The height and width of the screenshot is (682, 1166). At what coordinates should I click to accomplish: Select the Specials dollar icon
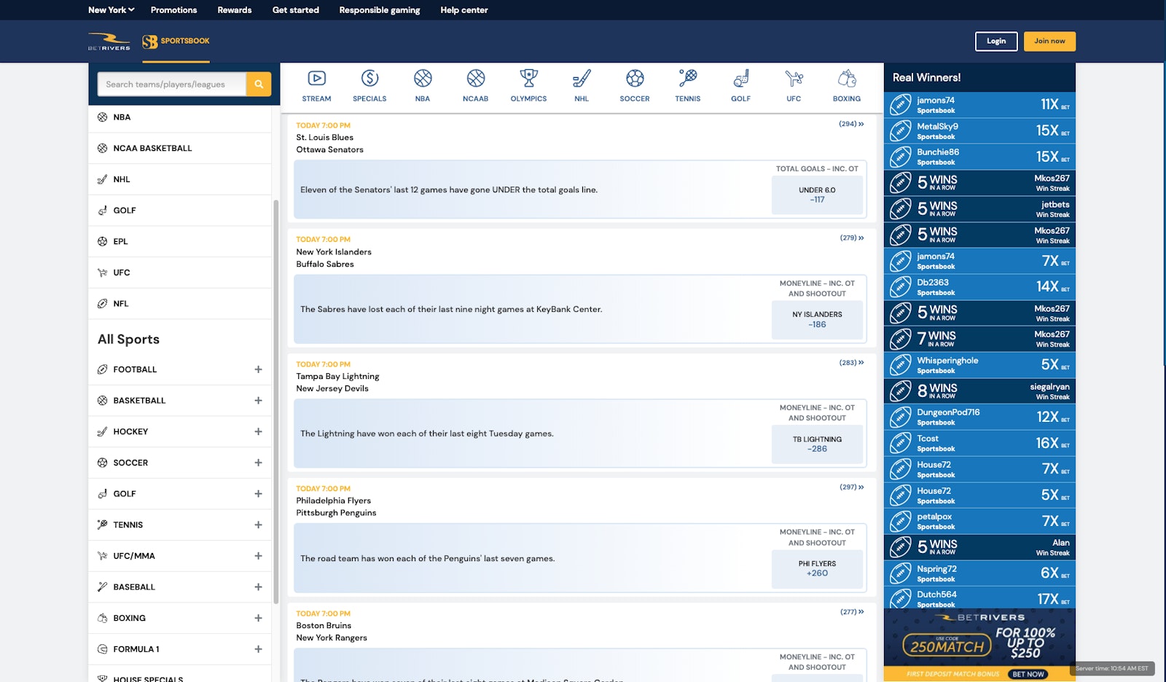[x=369, y=79]
